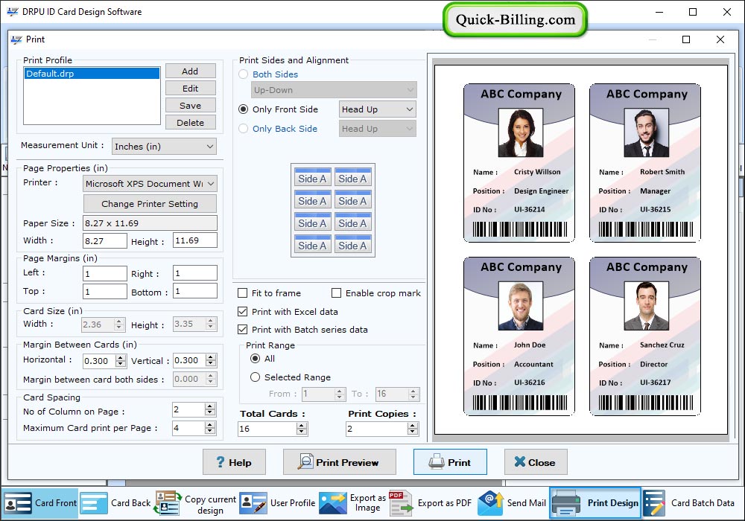Click the Right margin input field
Image resolution: width=745 pixels, height=521 pixels.
195,273
